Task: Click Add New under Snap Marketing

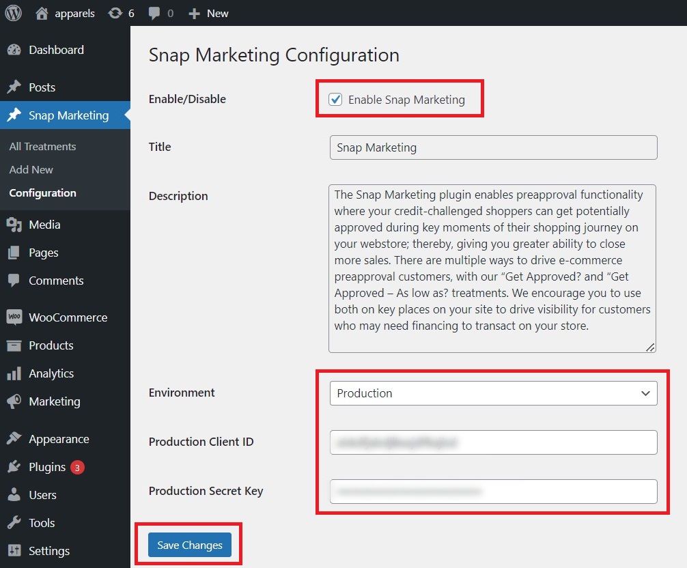Action: [31, 169]
